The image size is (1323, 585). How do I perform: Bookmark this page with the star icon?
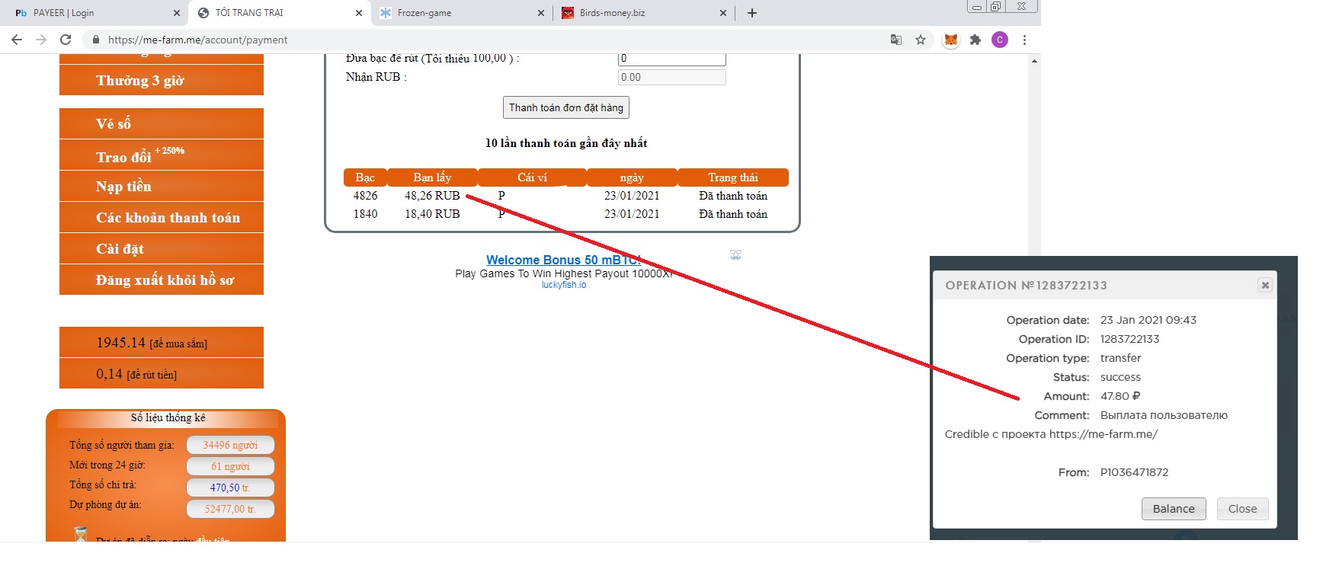[x=921, y=40]
